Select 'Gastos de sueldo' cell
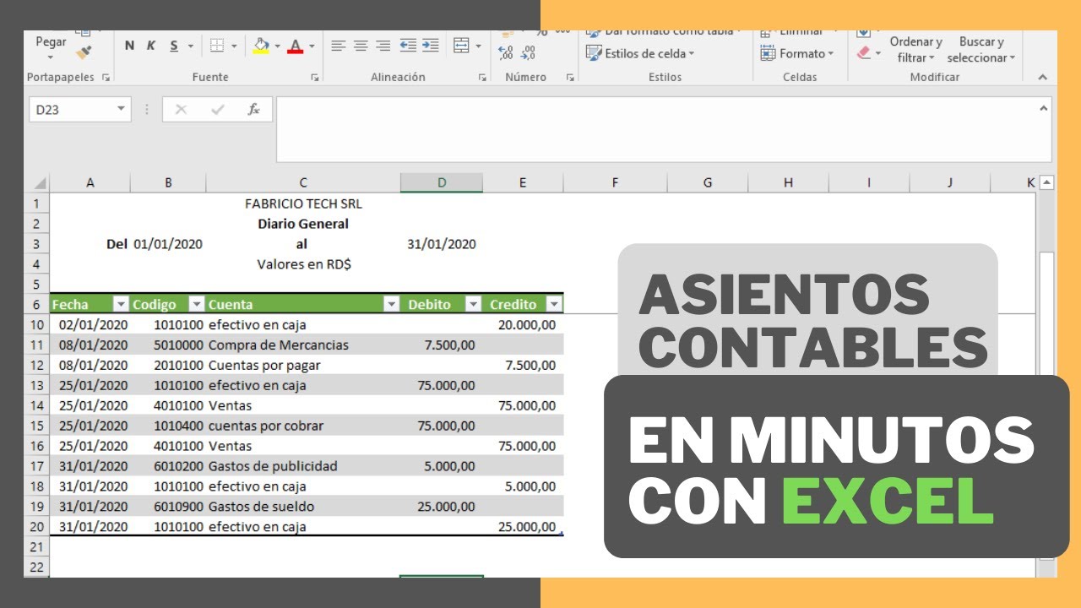1081x608 pixels. point(303,507)
